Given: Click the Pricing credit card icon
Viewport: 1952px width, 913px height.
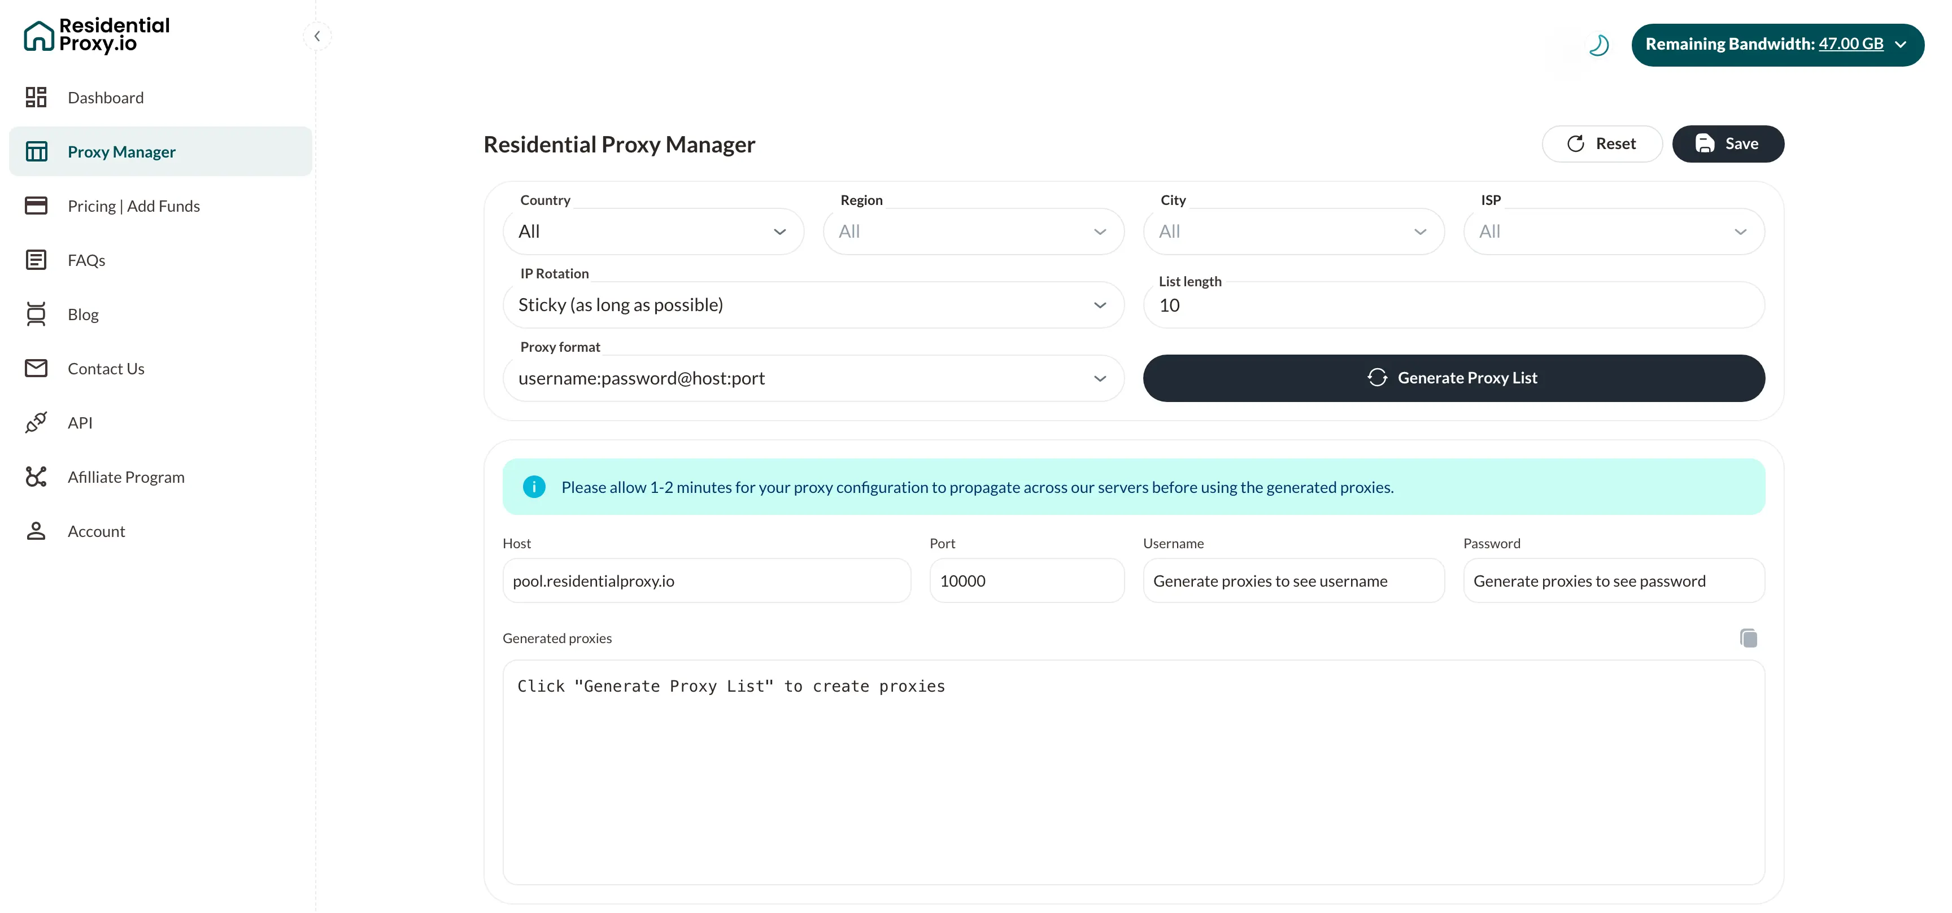Looking at the screenshot, I should 36,206.
